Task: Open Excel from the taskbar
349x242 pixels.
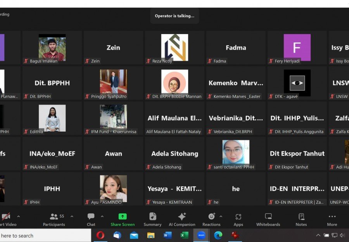Action: coord(185,235)
